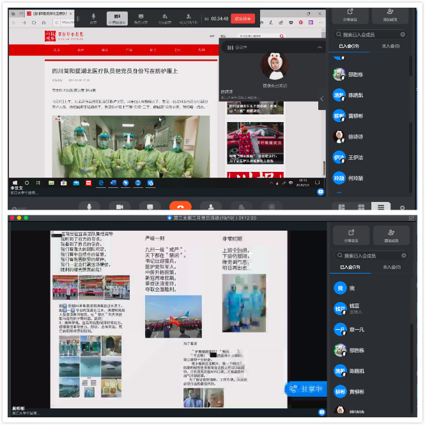The height and width of the screenshot is (425, 425).
Task: Open 分享会议 in upper participant panel
Action: (350, 15)
